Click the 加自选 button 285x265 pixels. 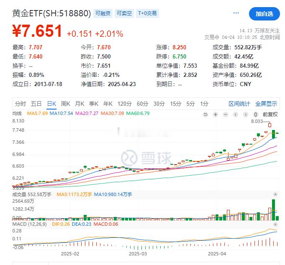264,14
